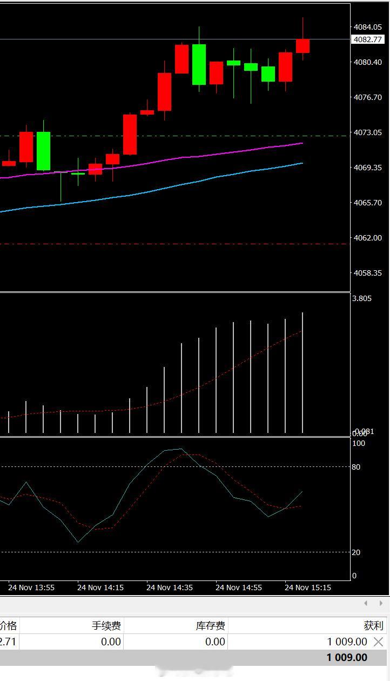Click the left scroll arrow below the chart
Screen dimensions: 390x681
click(366, 603)
